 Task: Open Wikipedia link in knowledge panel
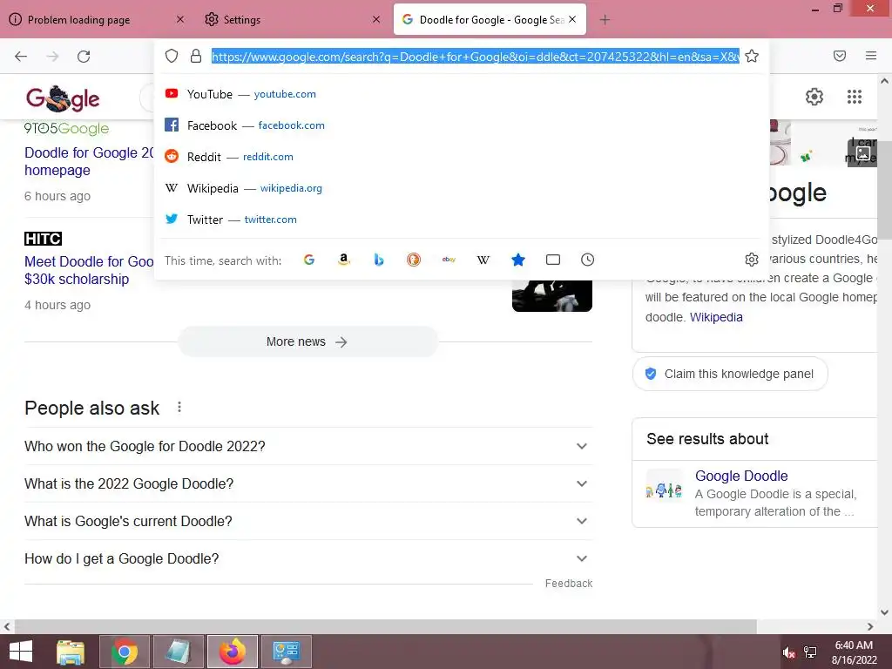716,317
